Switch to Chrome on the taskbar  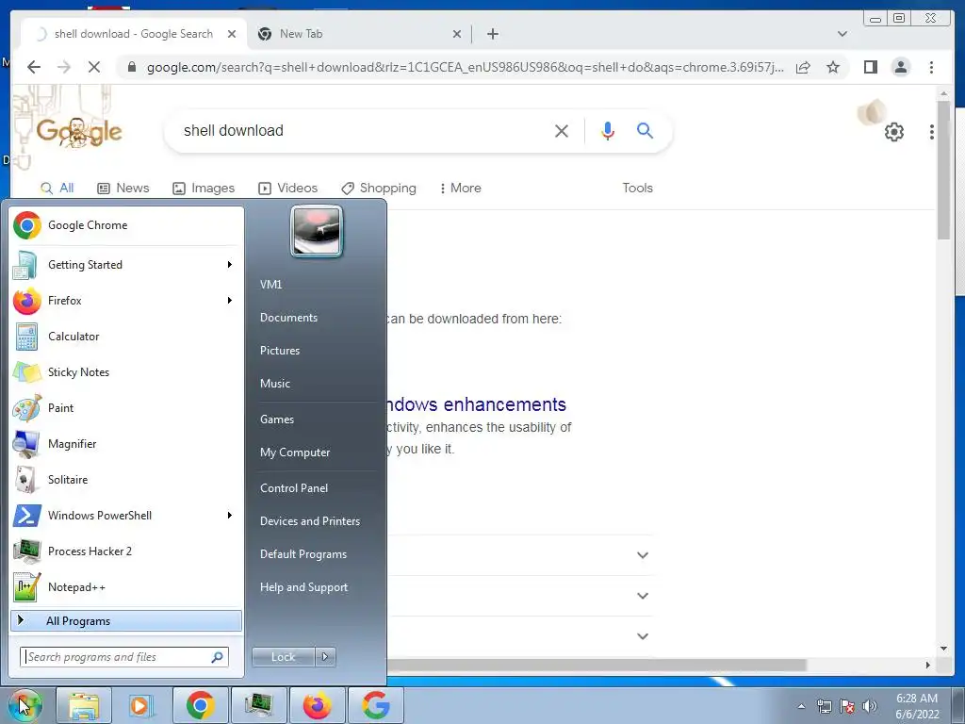(200, 705)
